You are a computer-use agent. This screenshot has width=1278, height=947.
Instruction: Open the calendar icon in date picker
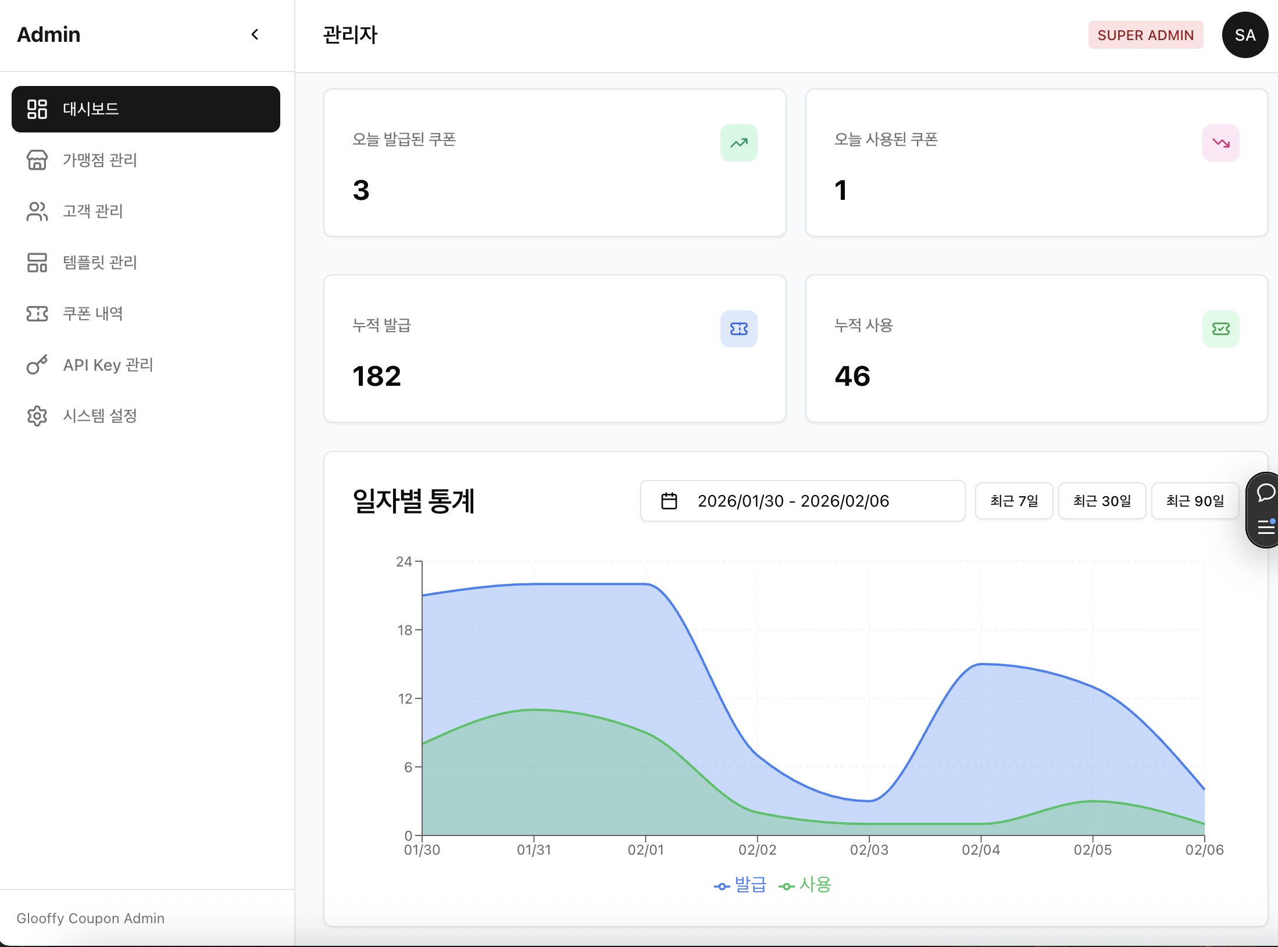click(669, 501)
